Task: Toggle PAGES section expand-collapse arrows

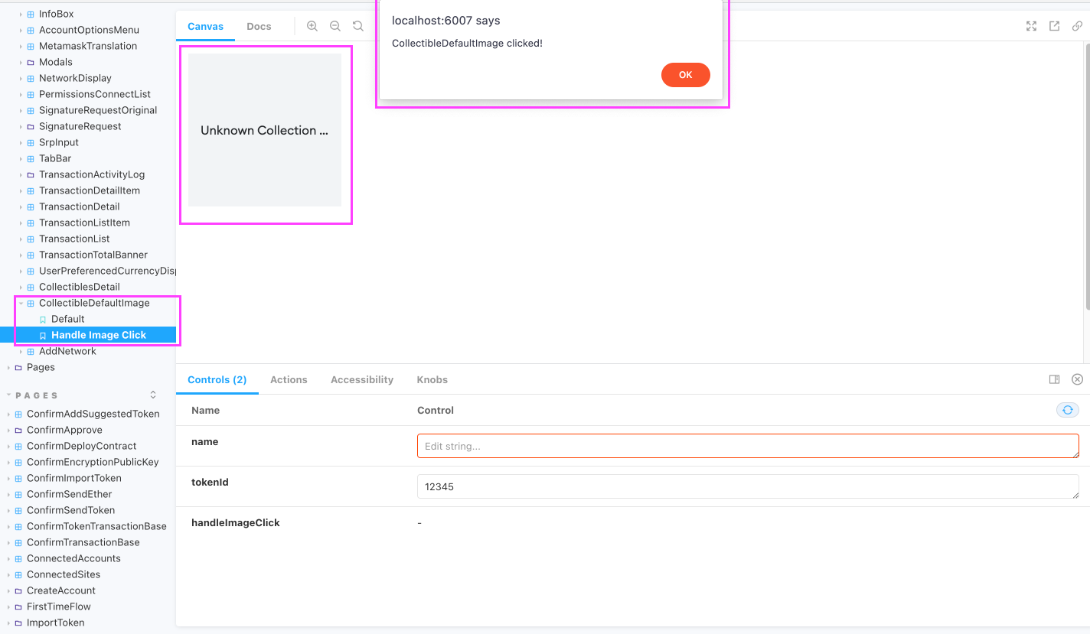Action: (153, 395)
